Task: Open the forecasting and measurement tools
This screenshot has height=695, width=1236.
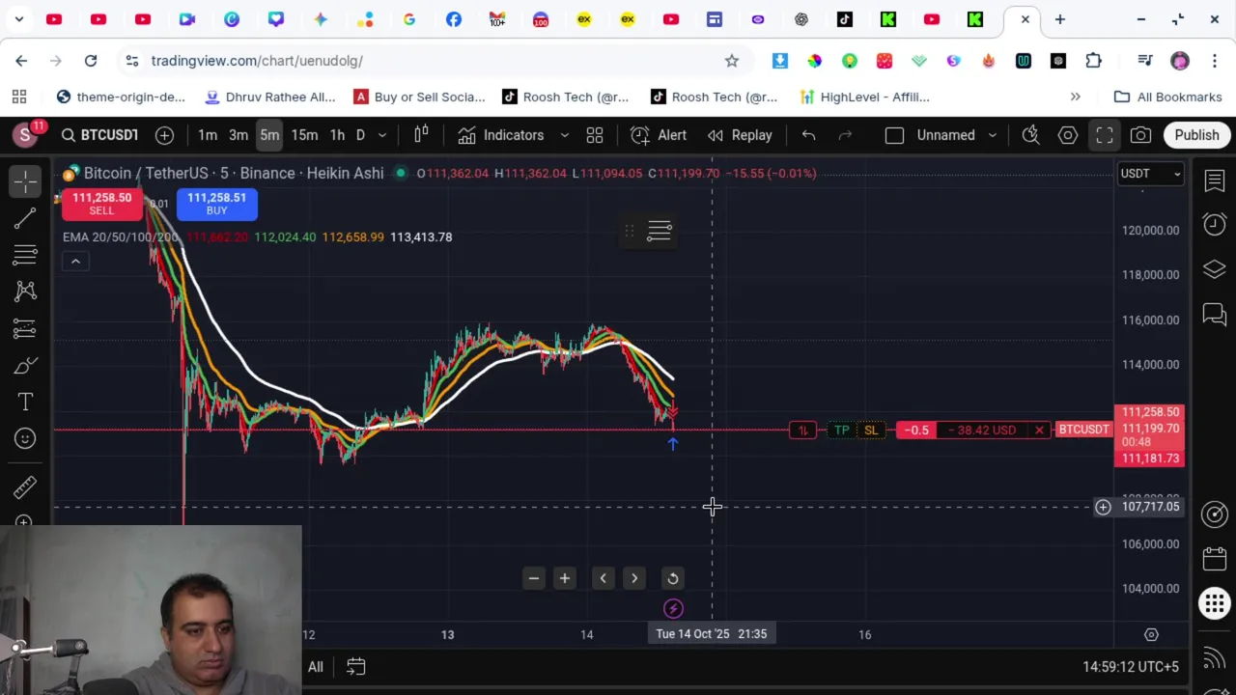Action: tap(26, 328)
